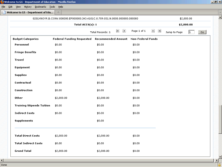
Task: Open the Edit menu
Action: click(10, 7)
